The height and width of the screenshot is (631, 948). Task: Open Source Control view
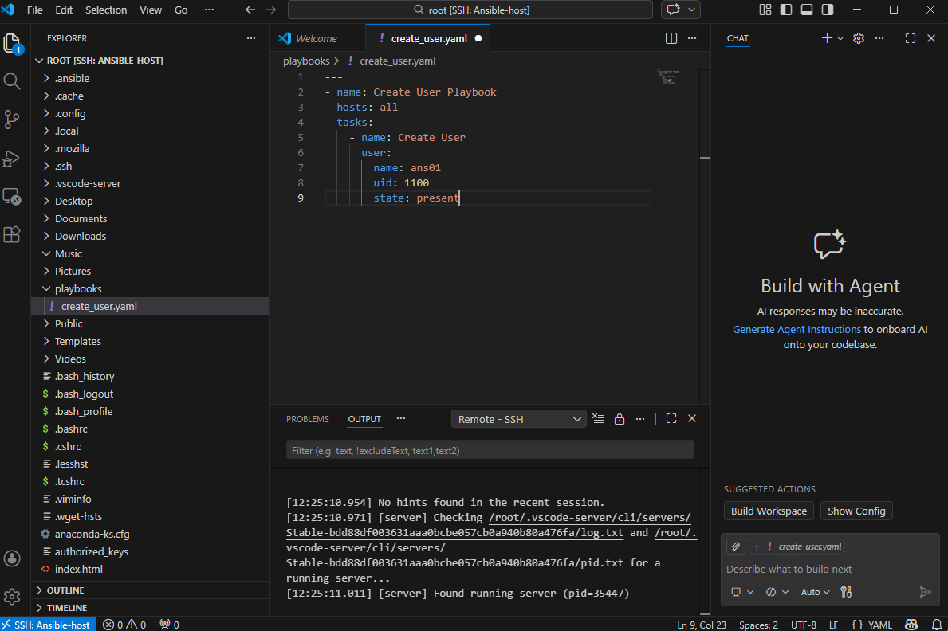pyautogui.click(x=12, y=119)
